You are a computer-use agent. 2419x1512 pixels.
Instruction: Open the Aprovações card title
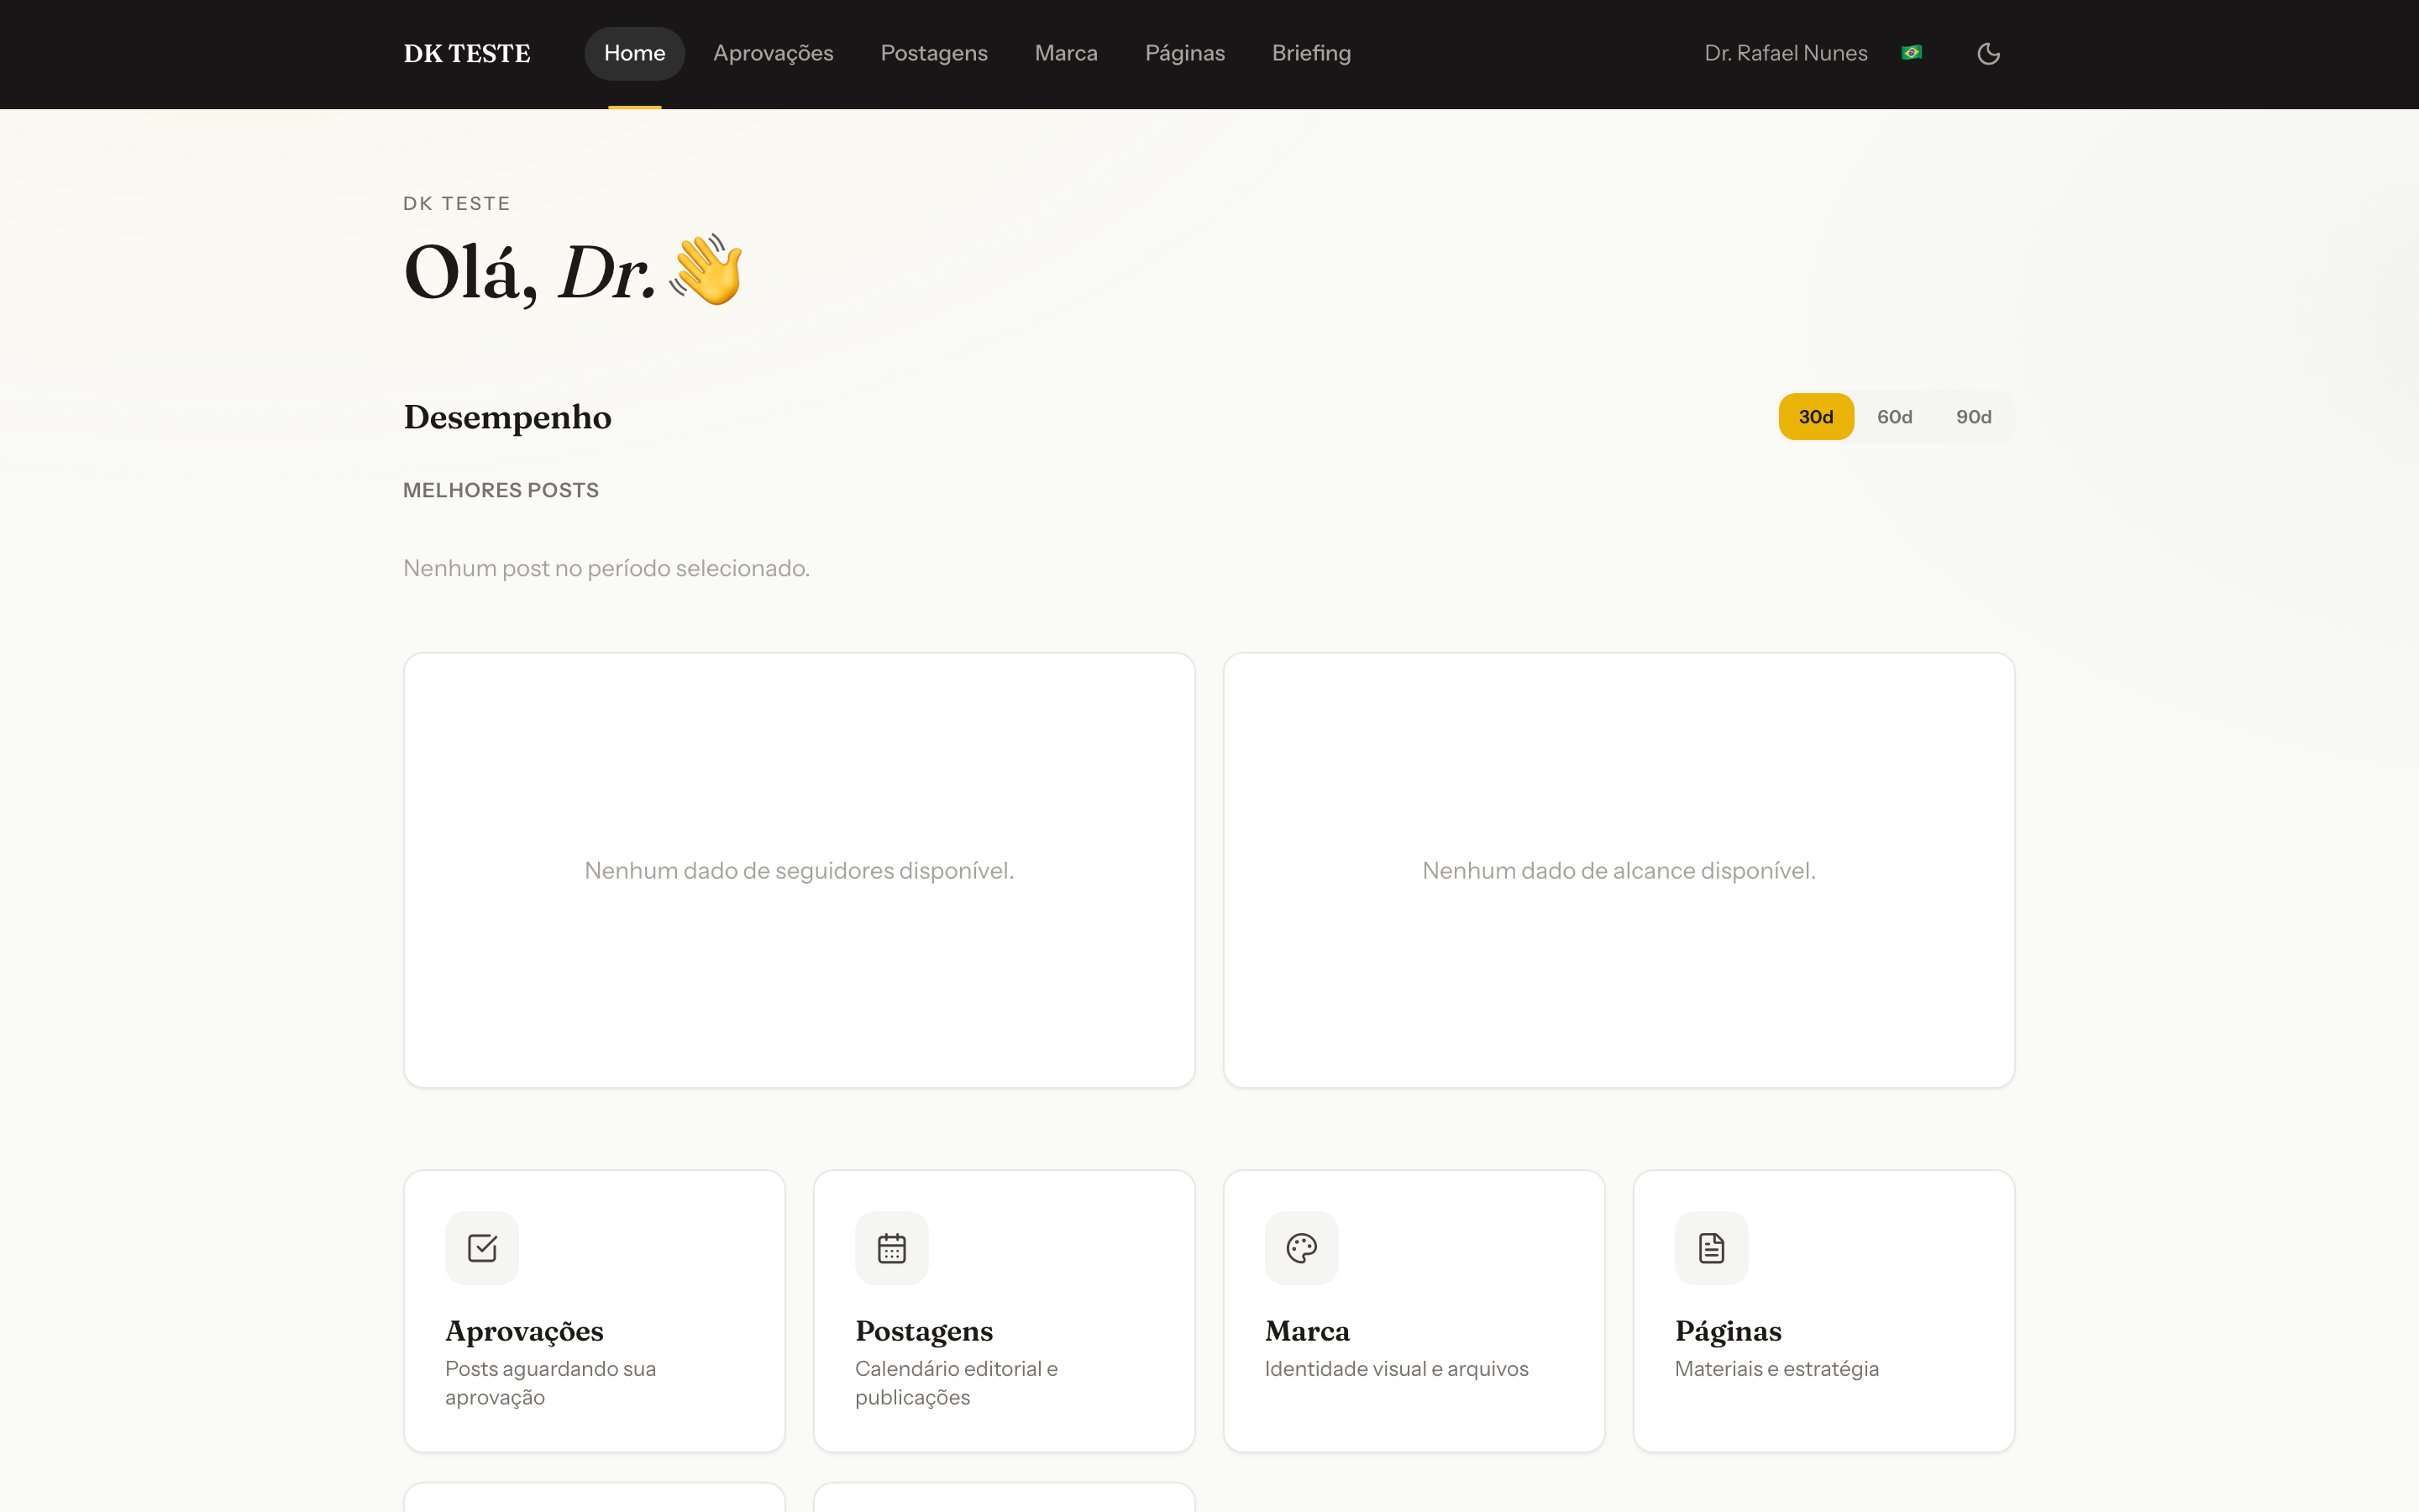click(x=524, y=1331)
